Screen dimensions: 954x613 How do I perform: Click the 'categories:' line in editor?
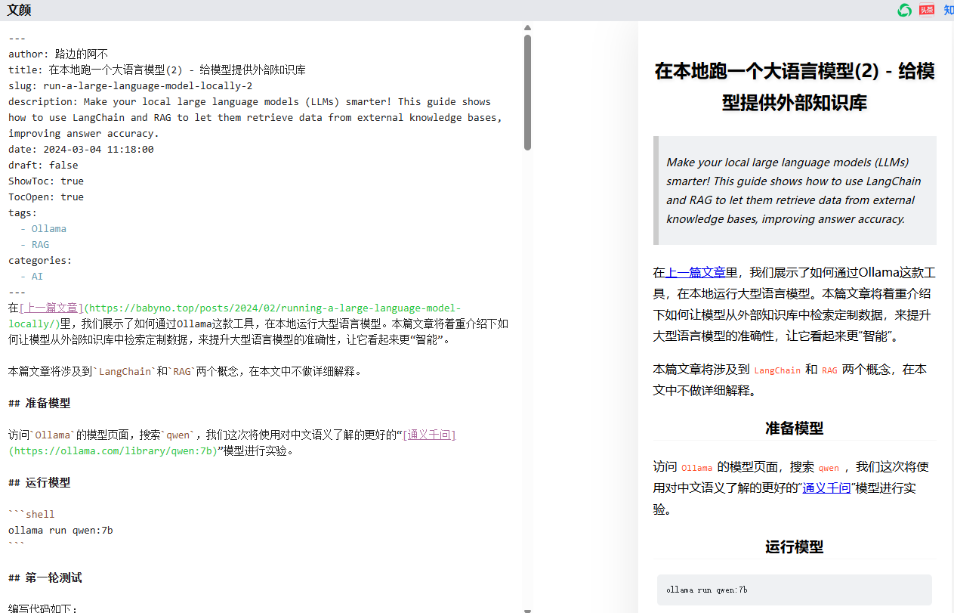tap(40, 261)
